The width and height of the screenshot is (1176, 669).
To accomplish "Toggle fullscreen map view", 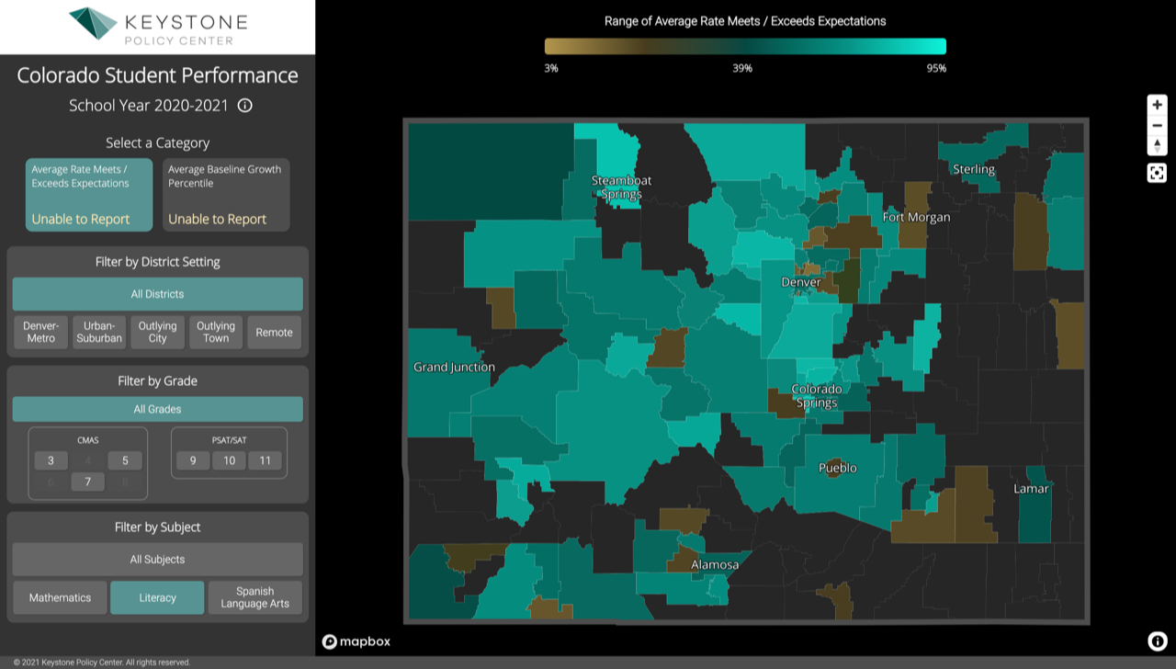I will (x=1157, y=173).
